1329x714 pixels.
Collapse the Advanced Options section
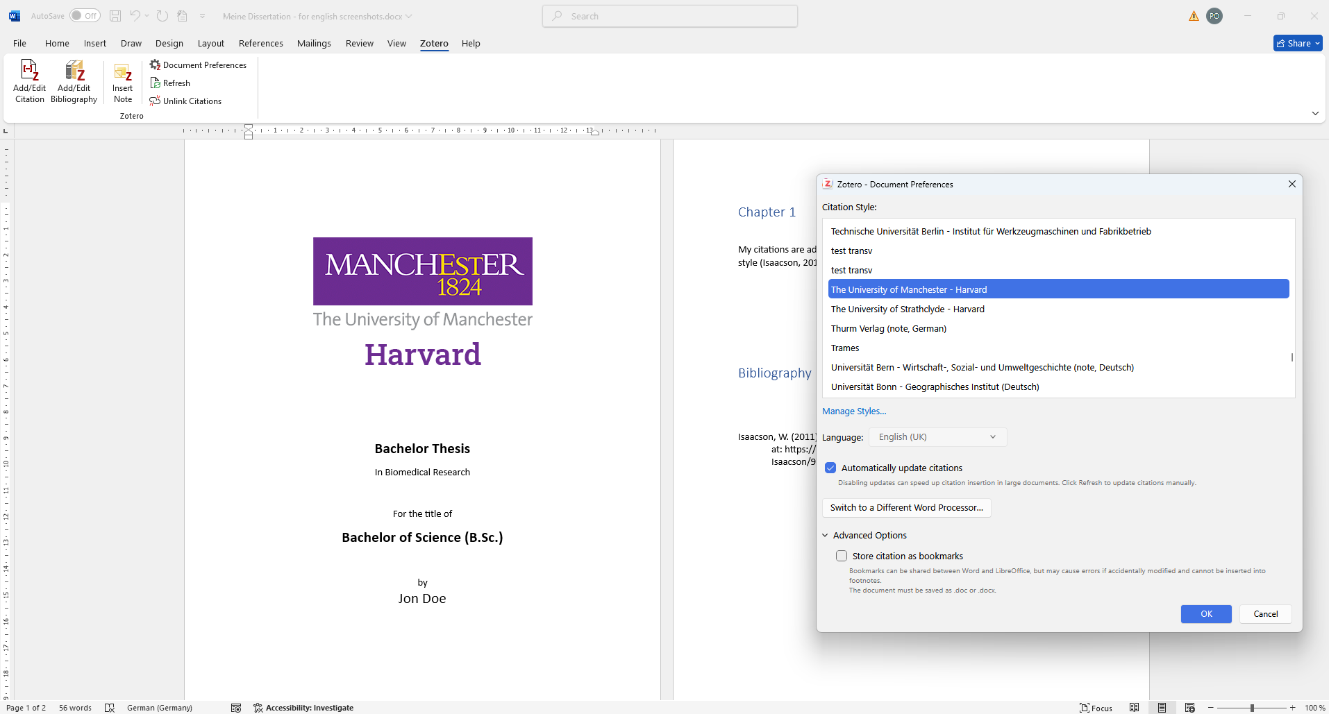click(825, 535)
